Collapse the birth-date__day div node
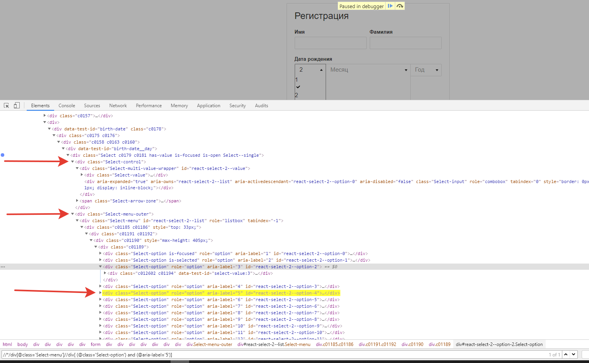589x363 pixels. pyautogui.click(x=63, y=149)
